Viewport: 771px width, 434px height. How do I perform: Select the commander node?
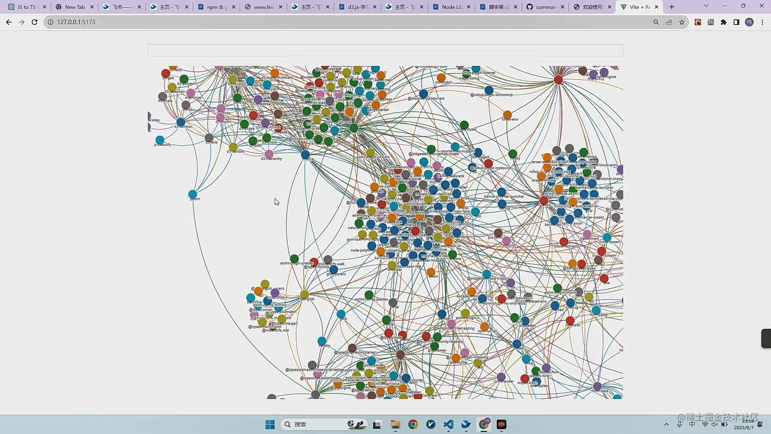[x=501, y=377]
